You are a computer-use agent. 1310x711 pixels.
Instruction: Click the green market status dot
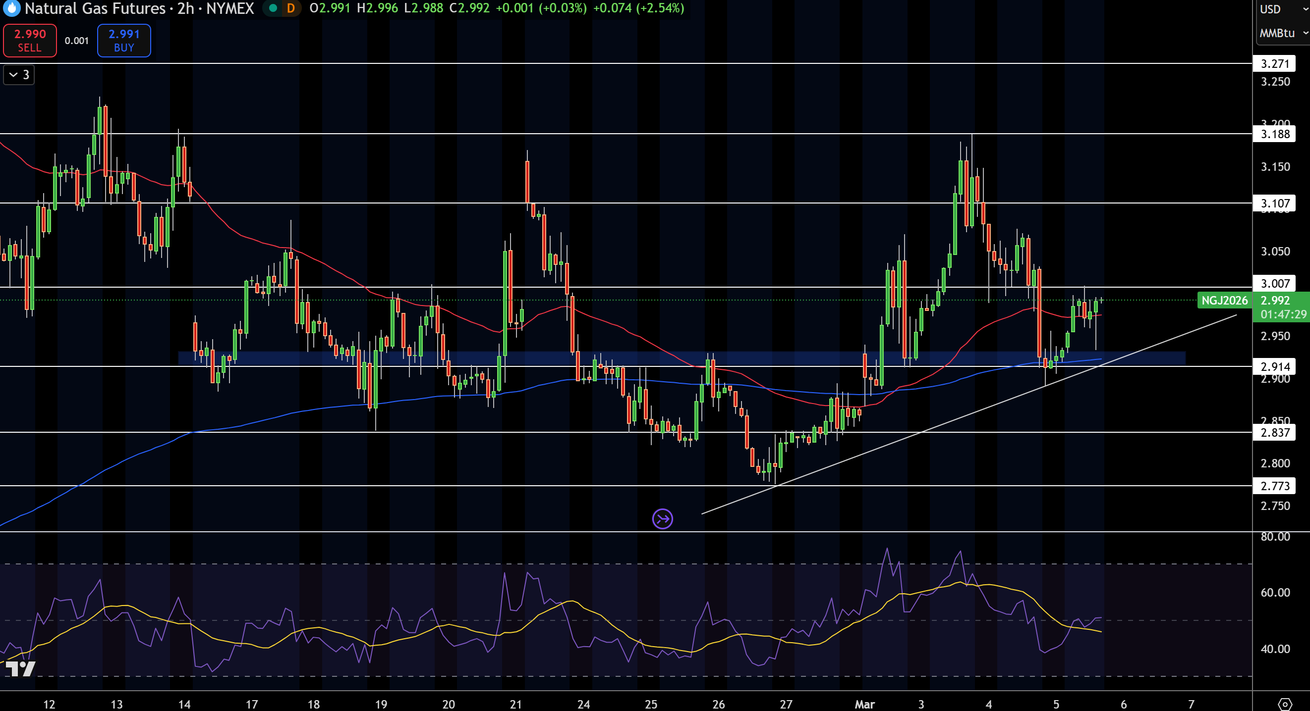click(x=273, y=8)
